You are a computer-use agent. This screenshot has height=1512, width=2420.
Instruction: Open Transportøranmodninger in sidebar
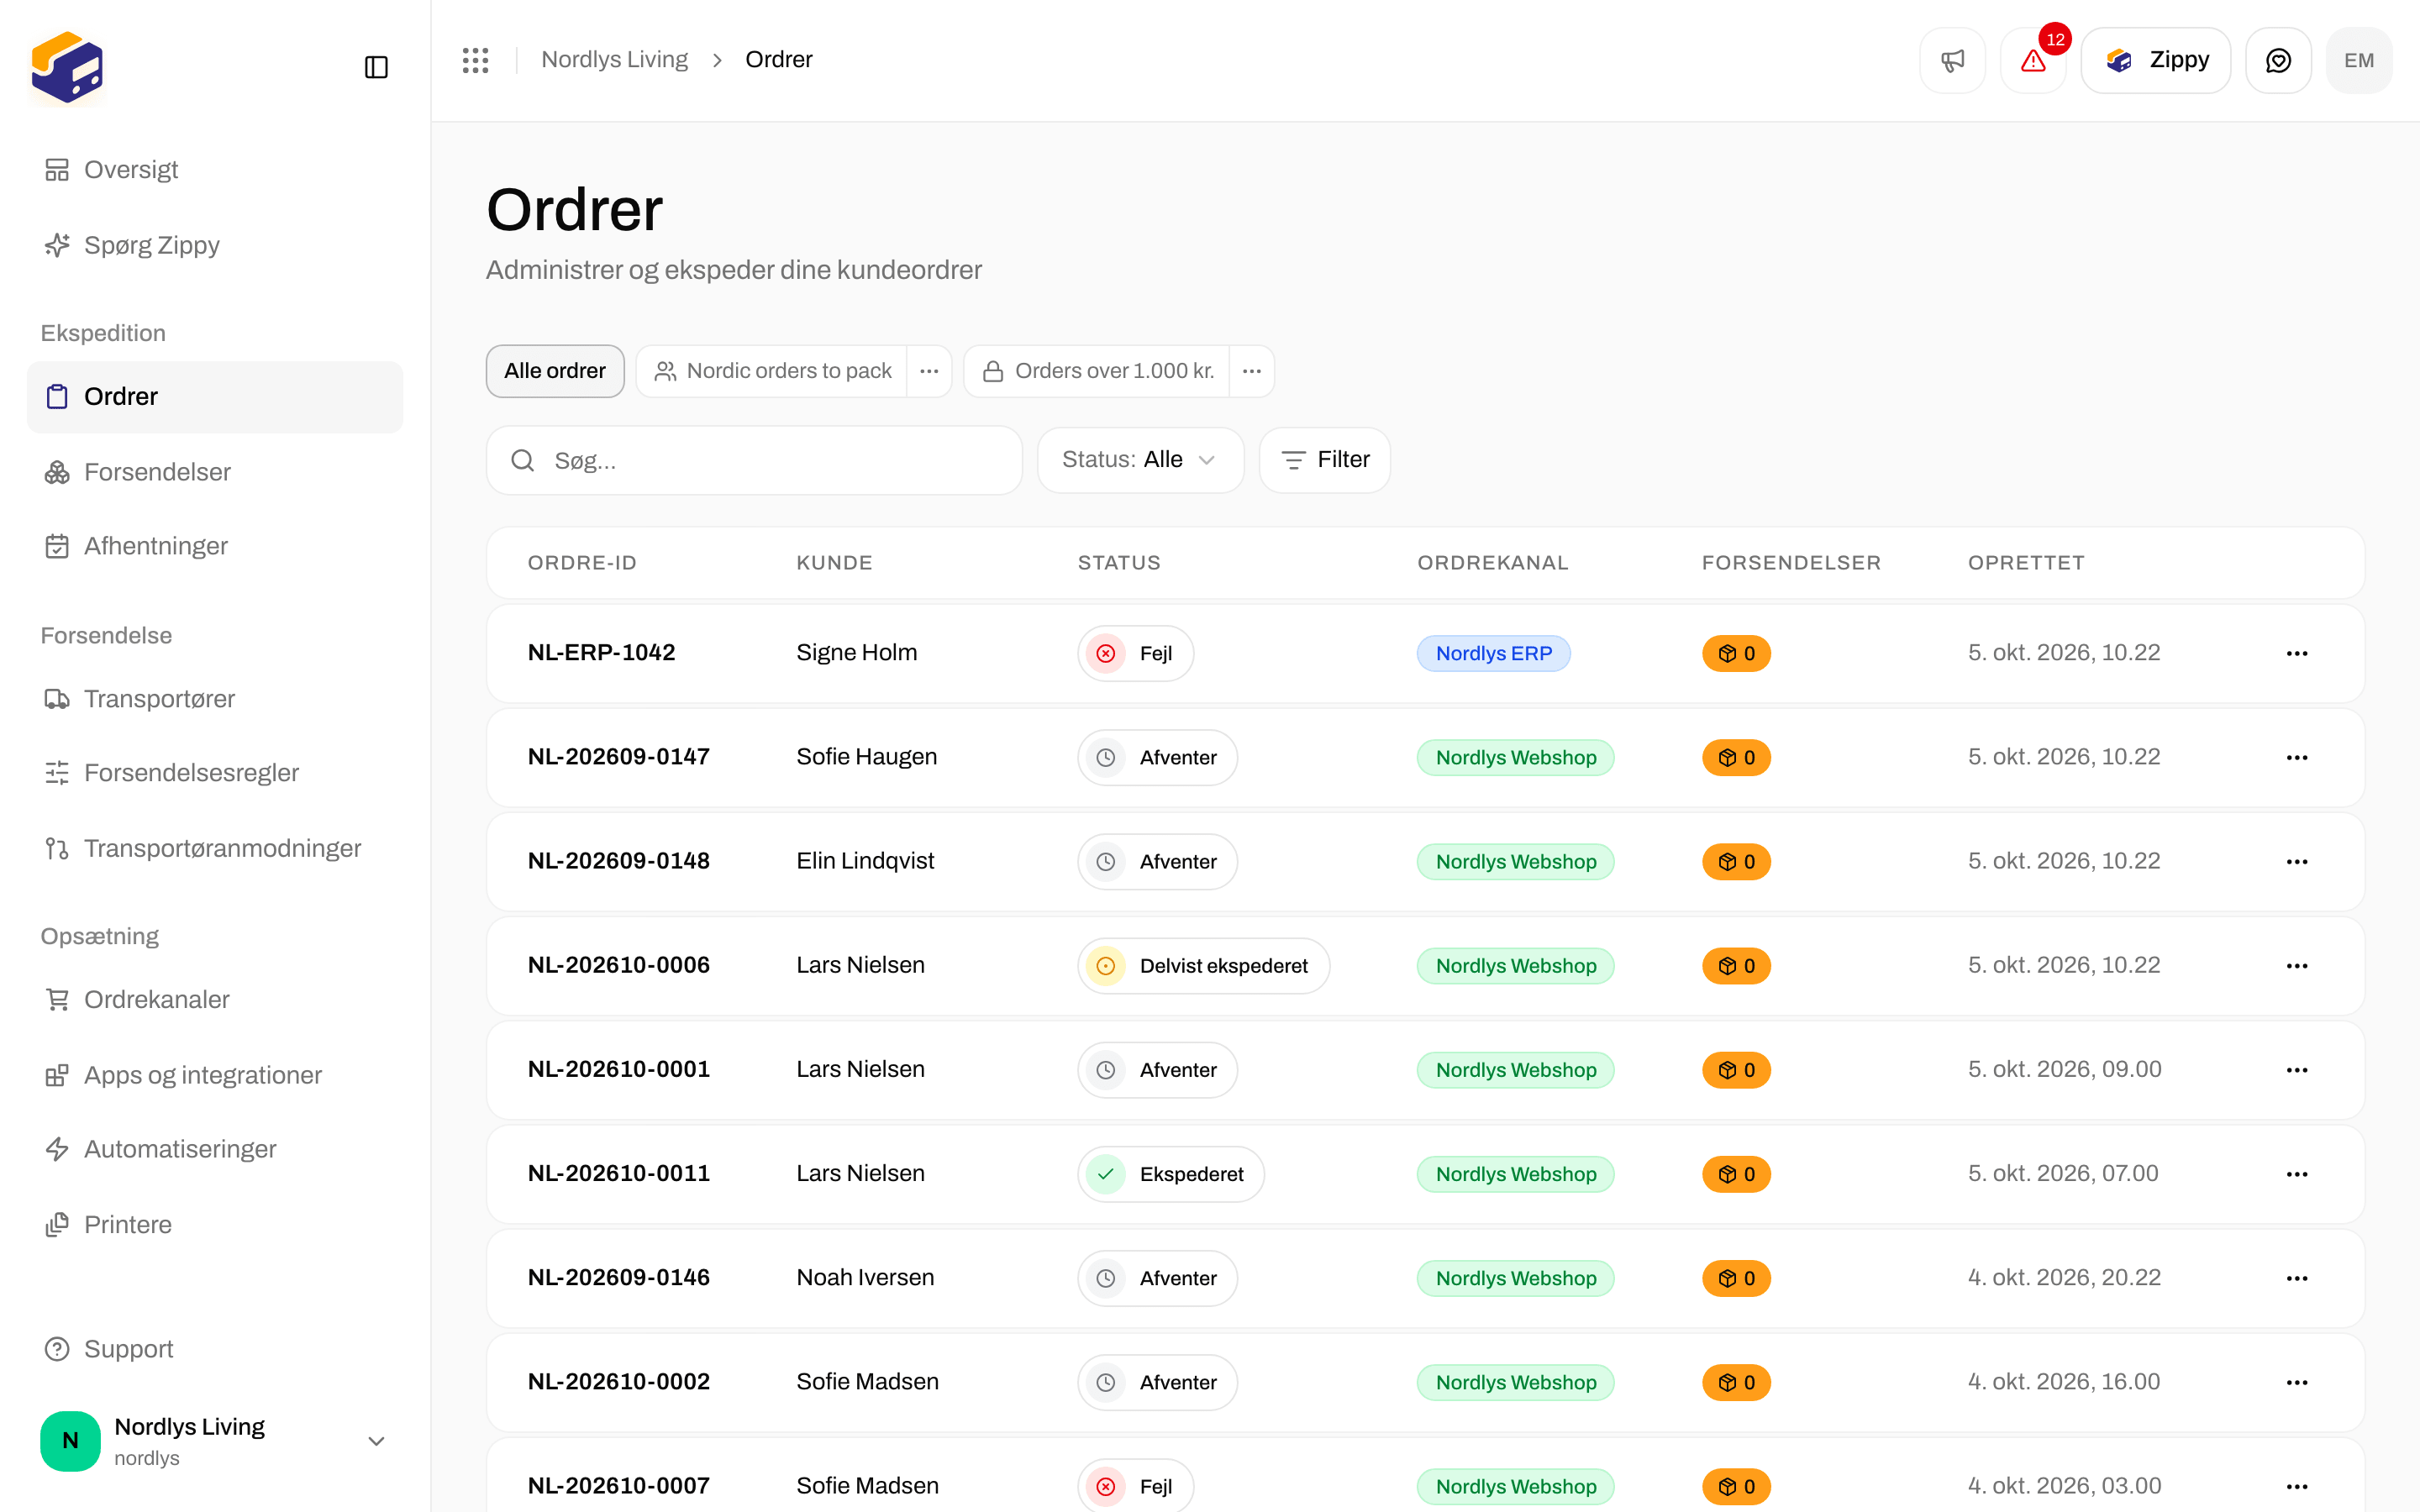coord(215,848)
